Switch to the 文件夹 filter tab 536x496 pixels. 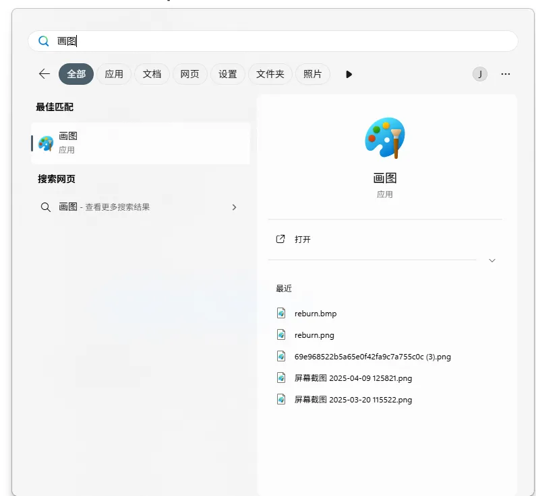tap(270, 74)
